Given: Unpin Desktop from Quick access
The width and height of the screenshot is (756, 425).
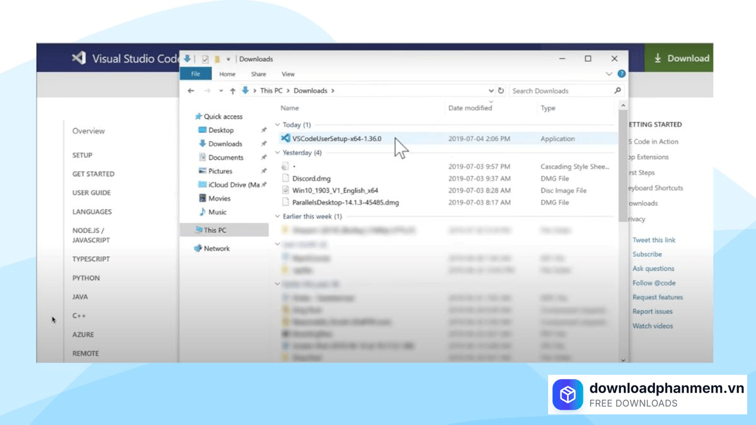Looking at the screenshot, I should pos(264,130).
